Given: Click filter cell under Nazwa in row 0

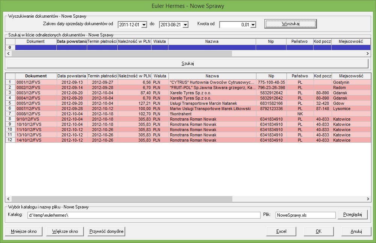Looking at the screenshot, I should pyautogui.click(x=212, y=47).
